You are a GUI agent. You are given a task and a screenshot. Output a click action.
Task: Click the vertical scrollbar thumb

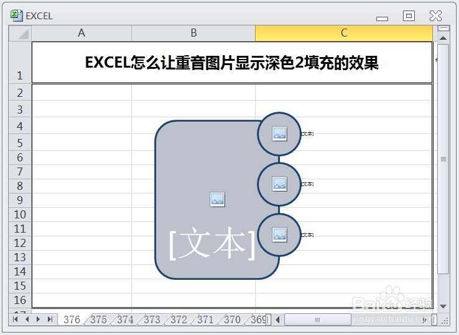click(443, 159)
